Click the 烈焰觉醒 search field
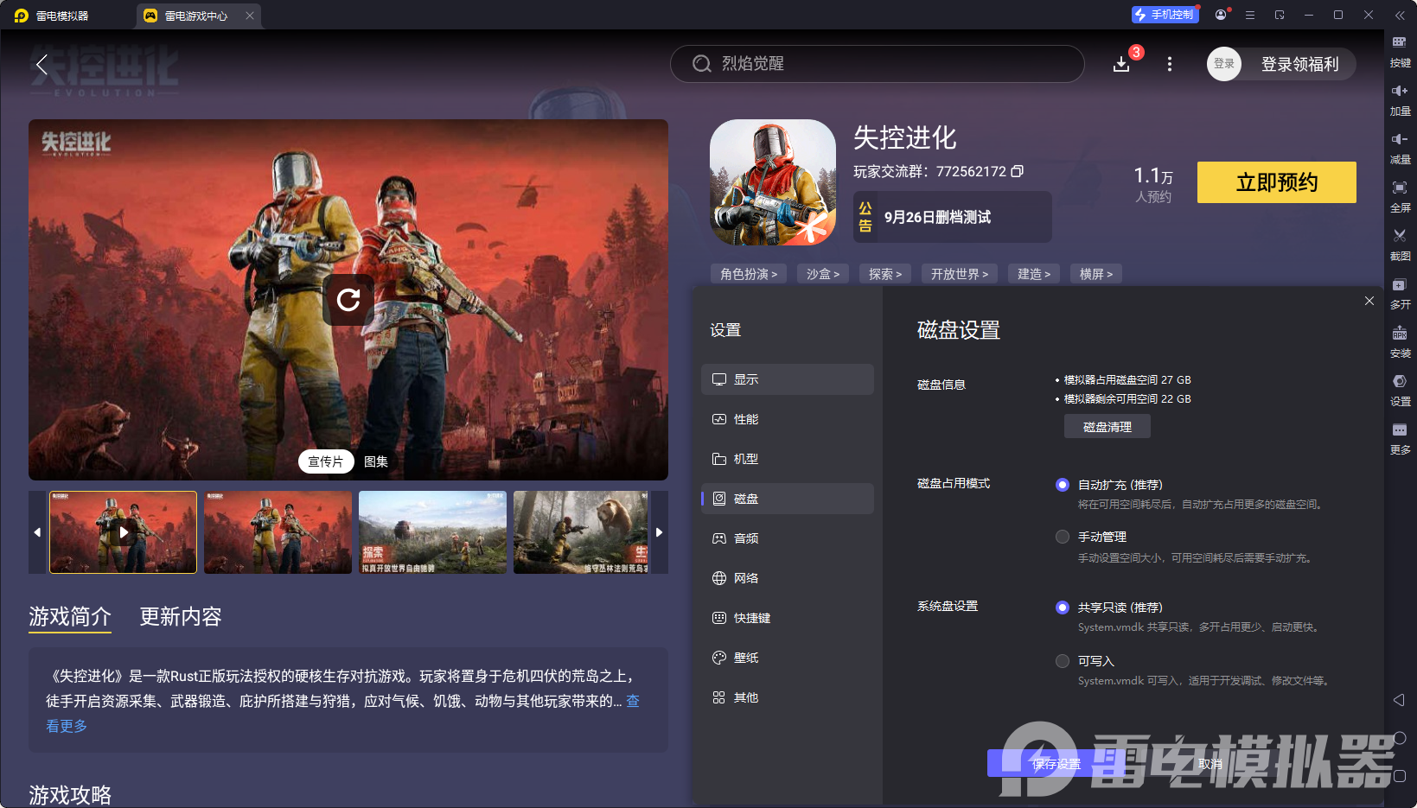 877,64
